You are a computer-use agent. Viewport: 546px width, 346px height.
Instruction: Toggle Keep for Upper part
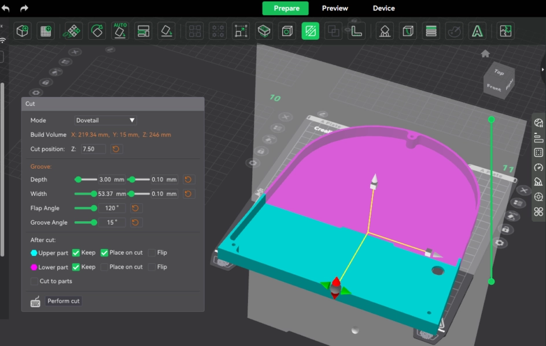(x=76, y=253)
